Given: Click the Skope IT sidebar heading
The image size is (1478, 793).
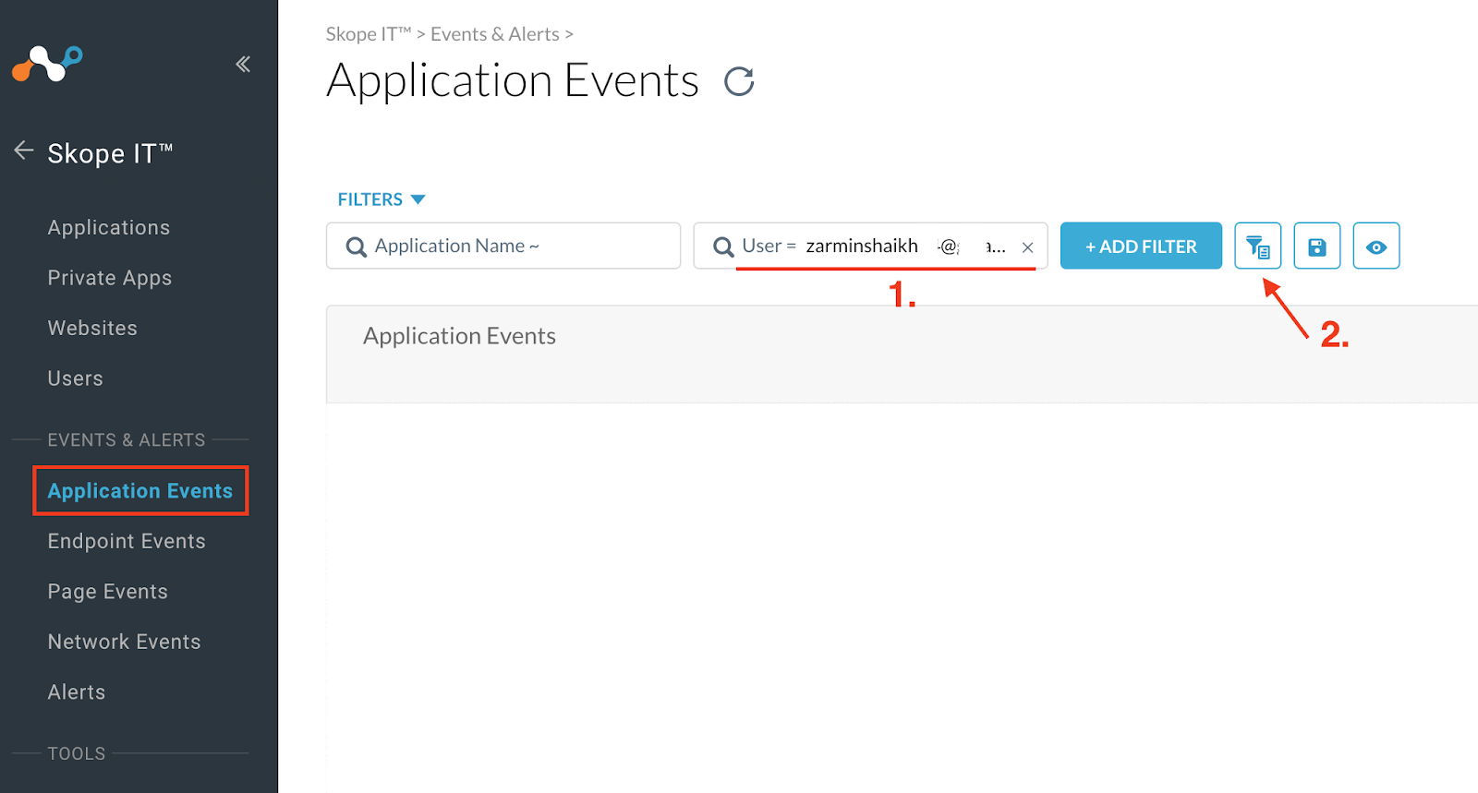Looking at the screenshot, I should (110, 153).
